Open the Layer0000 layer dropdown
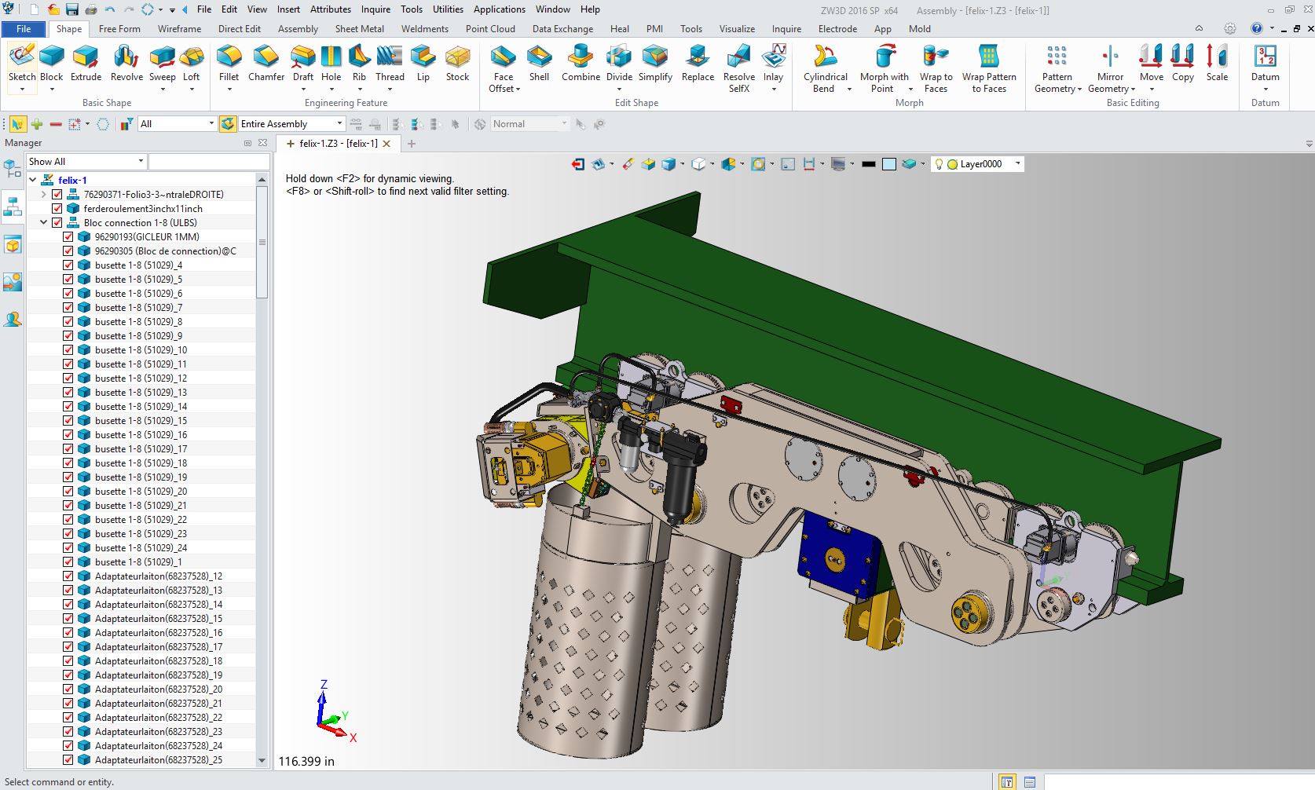 coord(1017,164)
